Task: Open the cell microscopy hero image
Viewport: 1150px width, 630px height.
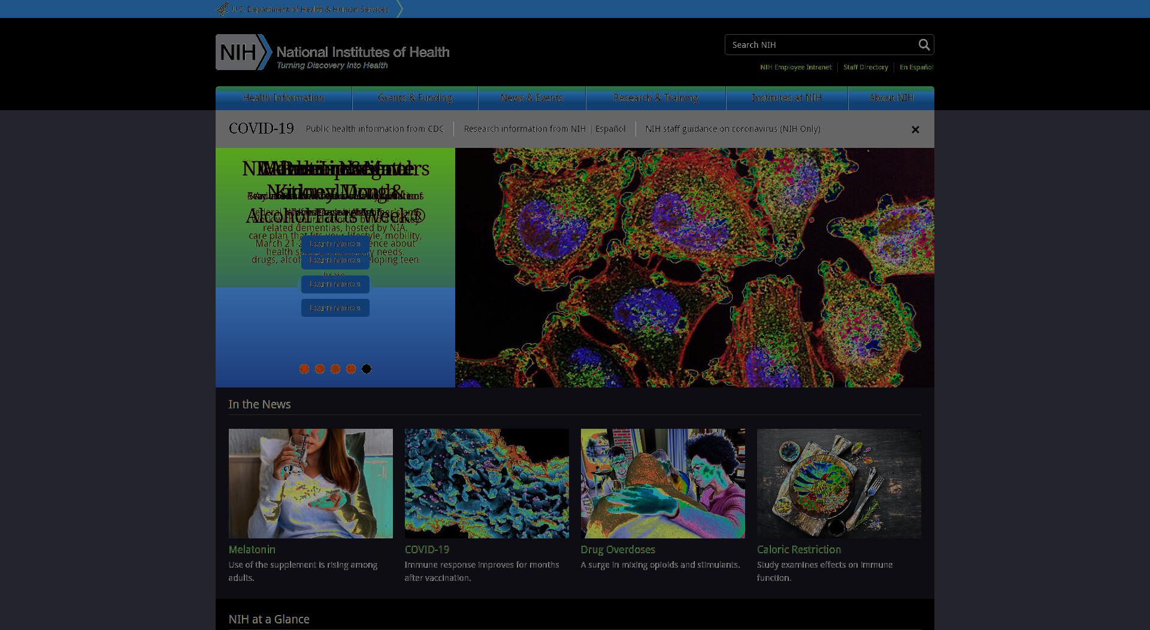Action: 695,268
